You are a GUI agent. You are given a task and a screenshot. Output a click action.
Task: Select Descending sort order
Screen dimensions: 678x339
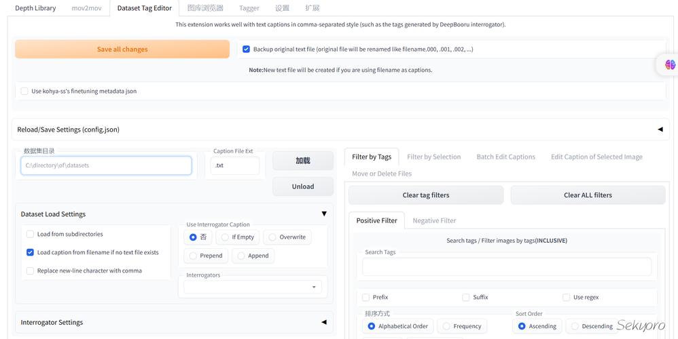592,326
